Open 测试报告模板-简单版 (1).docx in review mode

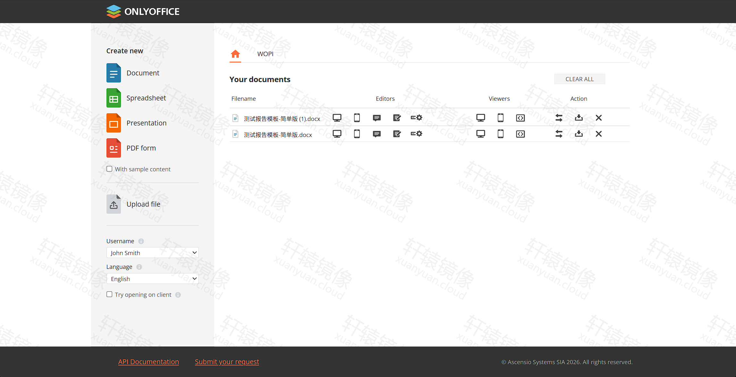(x=397, y=118)
